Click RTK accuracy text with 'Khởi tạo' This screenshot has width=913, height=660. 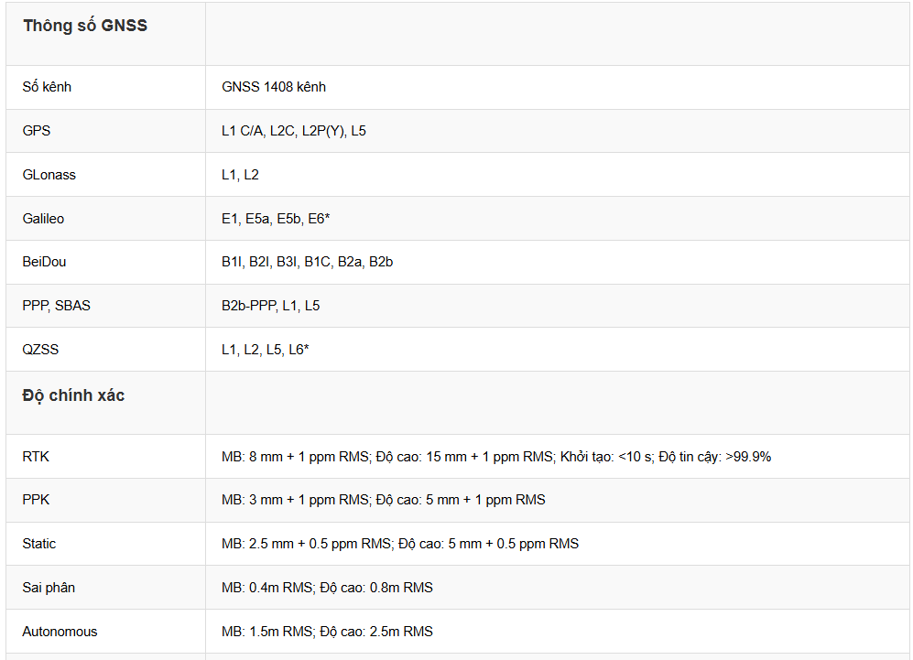pos(495,456)
